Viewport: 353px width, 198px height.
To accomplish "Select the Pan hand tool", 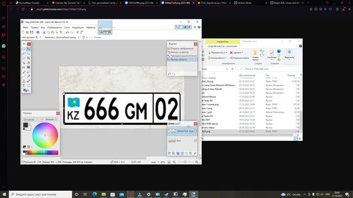I will [28, 63].
